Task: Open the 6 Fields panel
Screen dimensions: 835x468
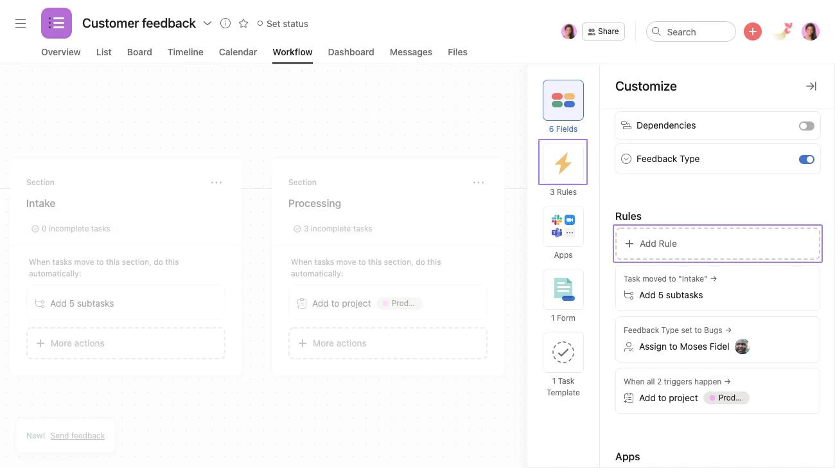Action: 563,100
